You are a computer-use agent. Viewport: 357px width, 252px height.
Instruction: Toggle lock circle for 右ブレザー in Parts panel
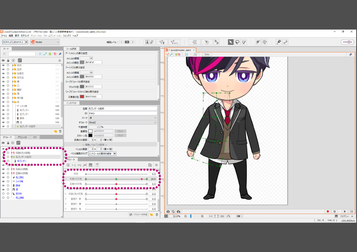click(8, 110)
